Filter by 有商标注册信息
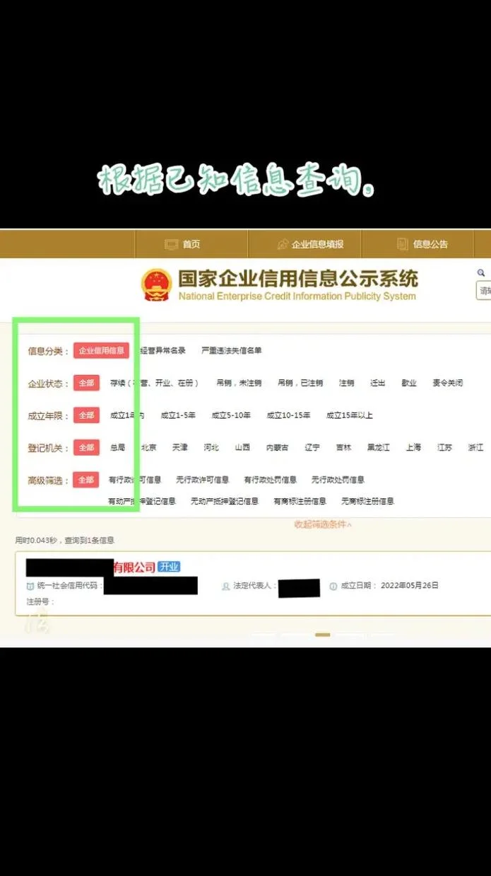Screen dimensions: 491x876 click(x=300, y=501)
